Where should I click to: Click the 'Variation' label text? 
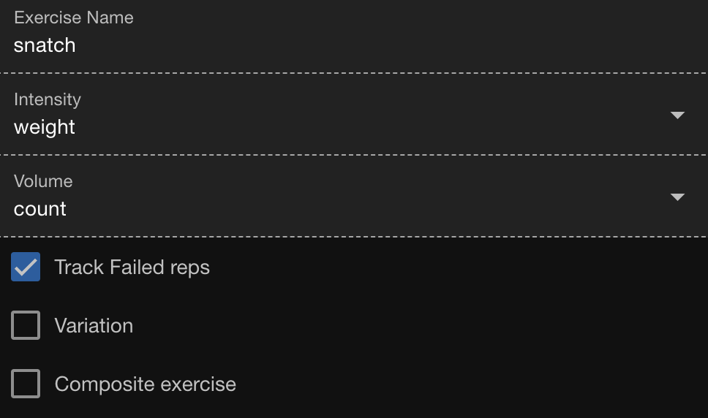[94, 326]
